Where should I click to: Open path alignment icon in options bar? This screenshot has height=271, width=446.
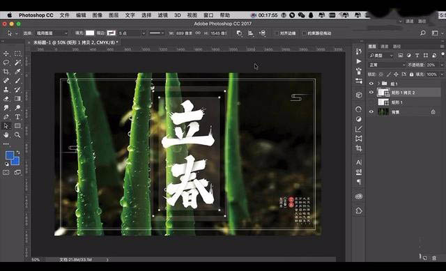[251, 33]
